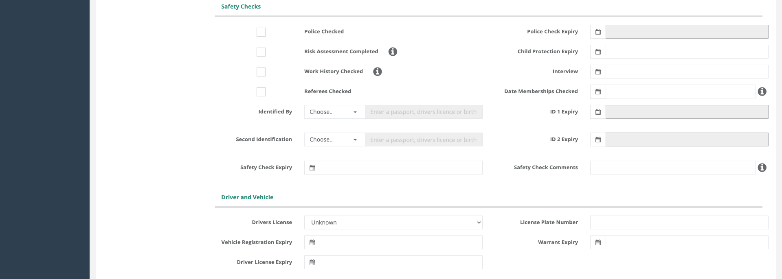Viewport: 782px width, 279px height.
Task: Open calendar icon beside Interview
Action: tap(598, 72)
